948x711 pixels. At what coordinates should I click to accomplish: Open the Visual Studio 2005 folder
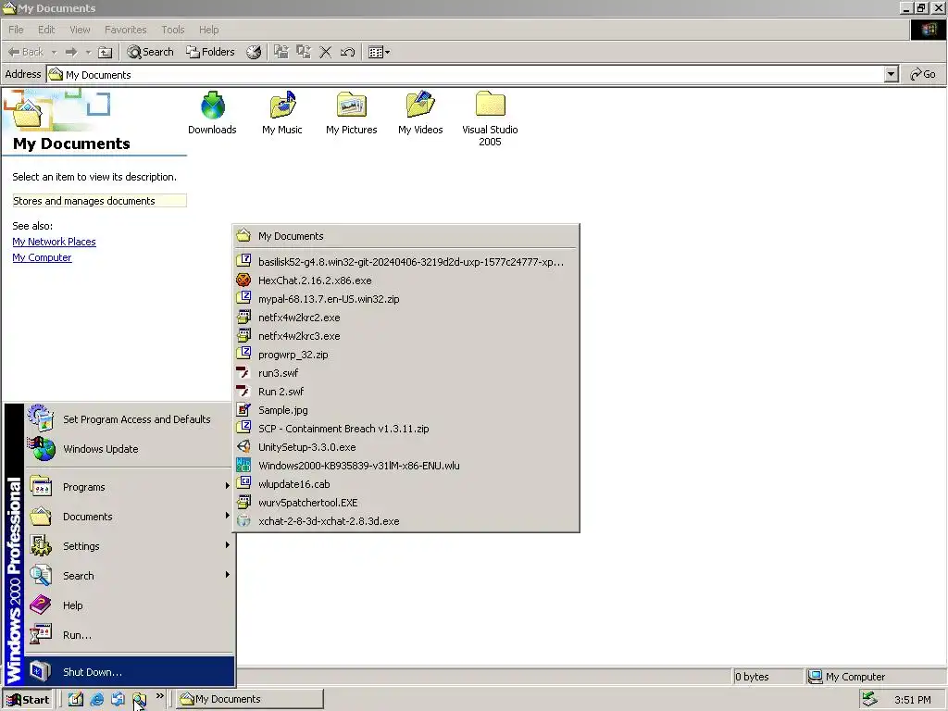click(490, 118)
